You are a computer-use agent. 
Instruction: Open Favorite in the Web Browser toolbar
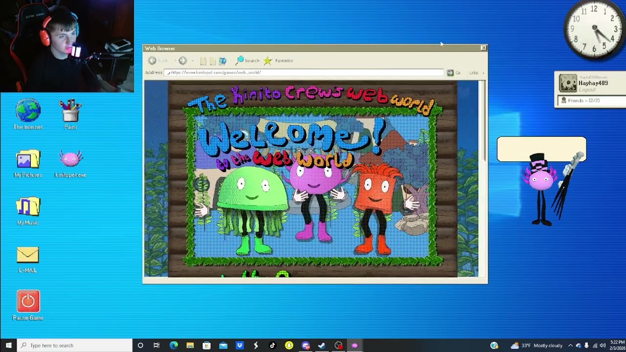(278, 61)
